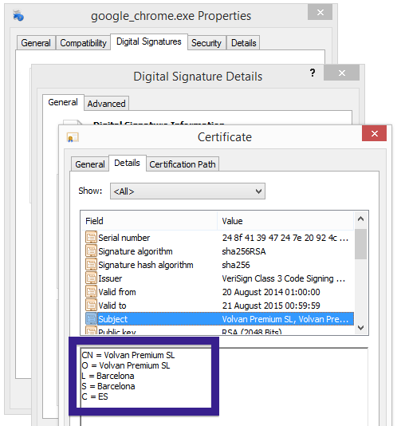Click the 'VeriSign Class 3 Code Signing' value
405x426 pixels.
[x=284, y=278]
